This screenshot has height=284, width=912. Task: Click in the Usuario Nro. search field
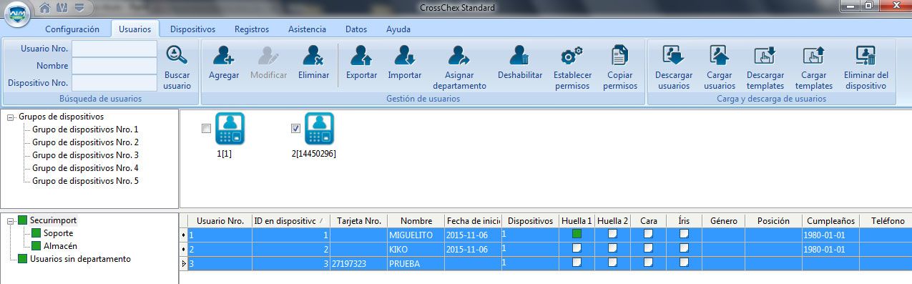114,49
